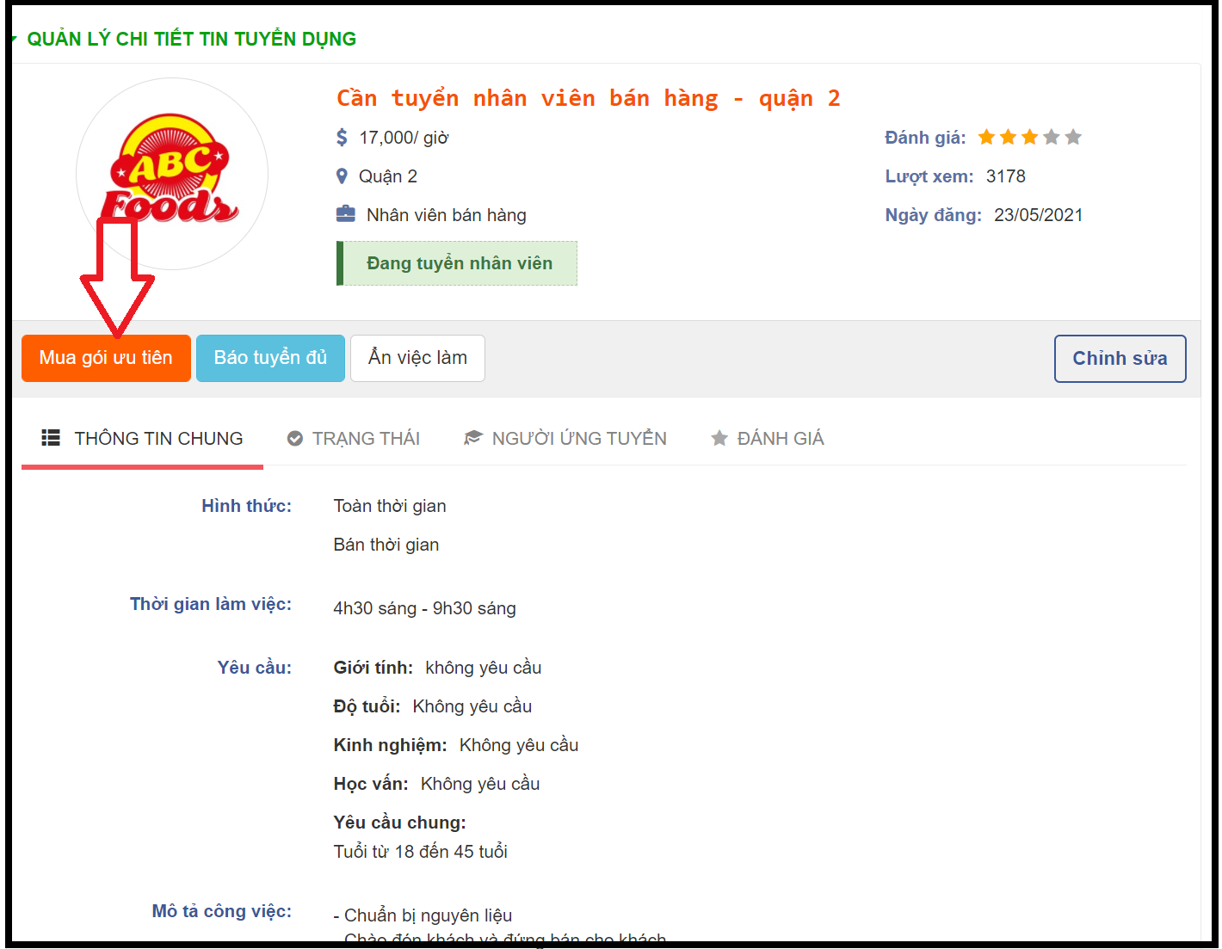Screen dimensions: 1222x949
Task: Click the fifth gray rating star
Action: tap(1072, 137)
